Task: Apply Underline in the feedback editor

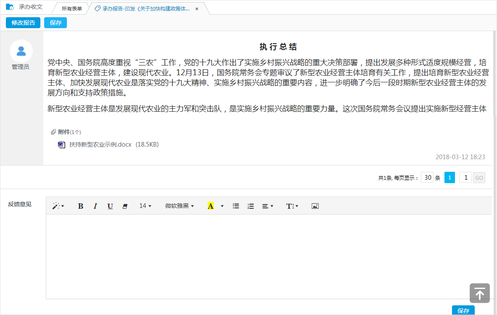Action: pyautogui.click(x=110, y=206)
